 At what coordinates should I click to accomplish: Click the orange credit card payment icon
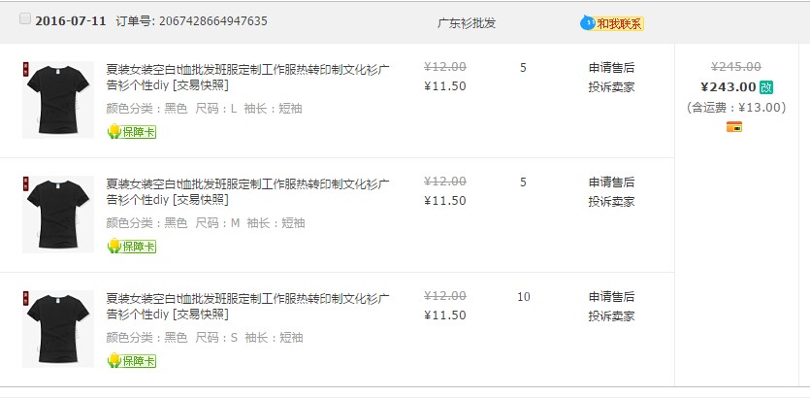734,126
